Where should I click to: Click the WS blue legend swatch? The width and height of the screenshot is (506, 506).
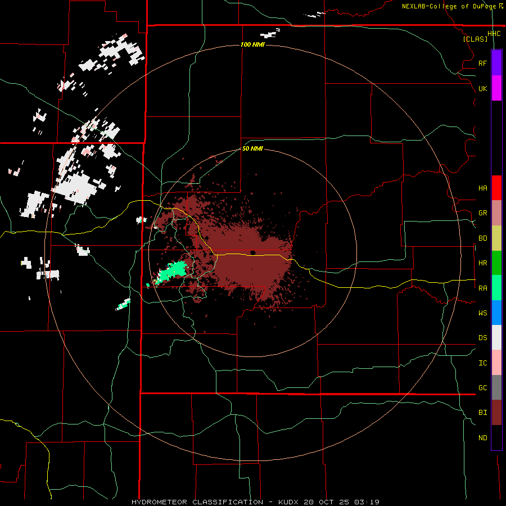[x=496, y=313]
